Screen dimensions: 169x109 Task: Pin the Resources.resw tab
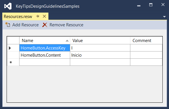tap(38, 16)
